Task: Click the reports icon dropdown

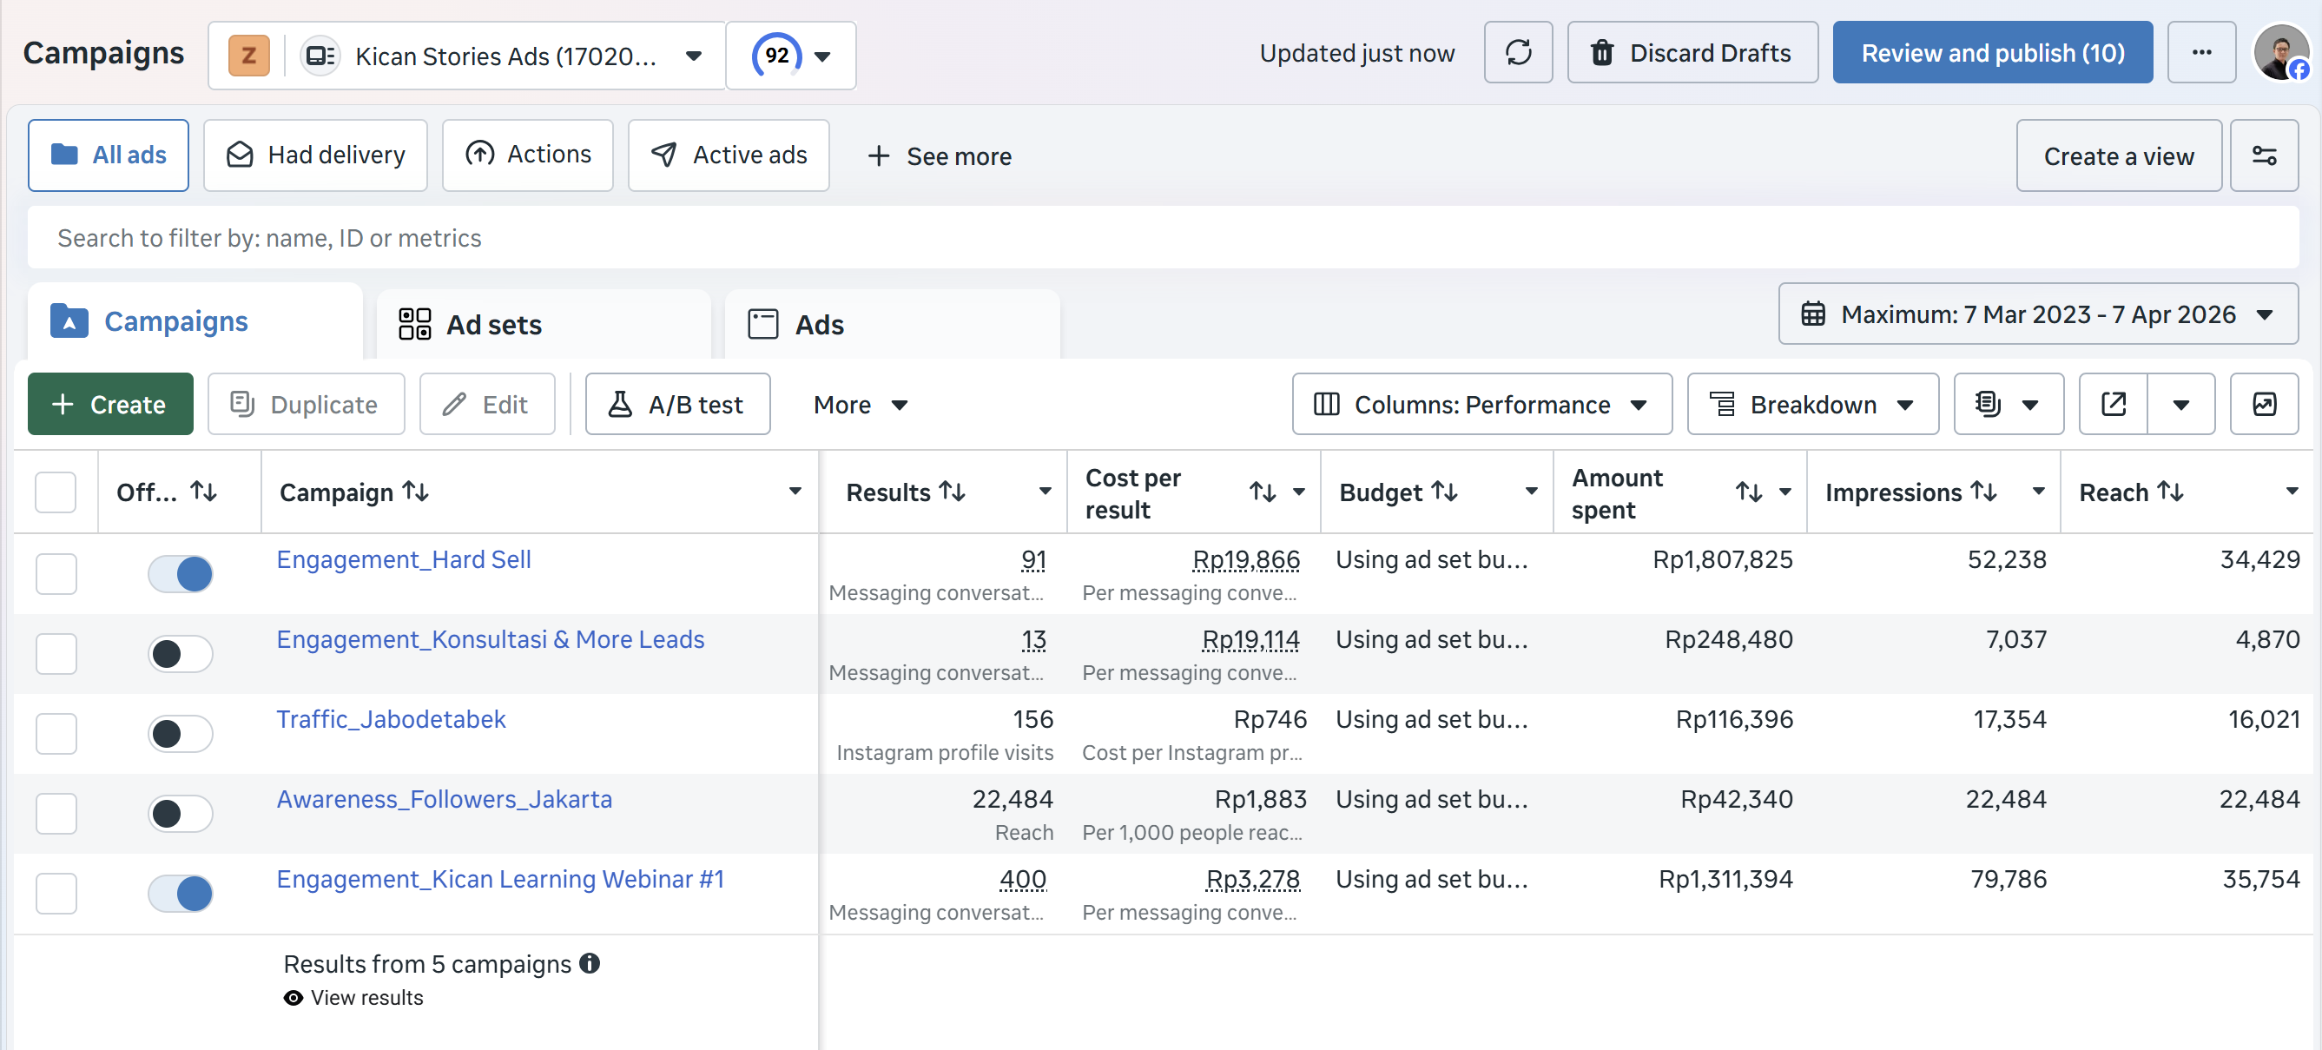Action: coord(2008,405)
